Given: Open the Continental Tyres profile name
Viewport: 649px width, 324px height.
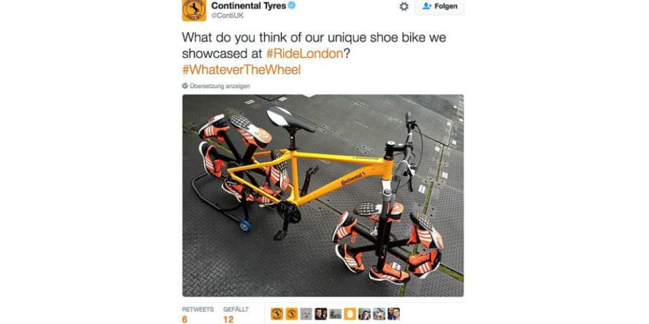Looking at the screenshot, I should click(248, 6).
